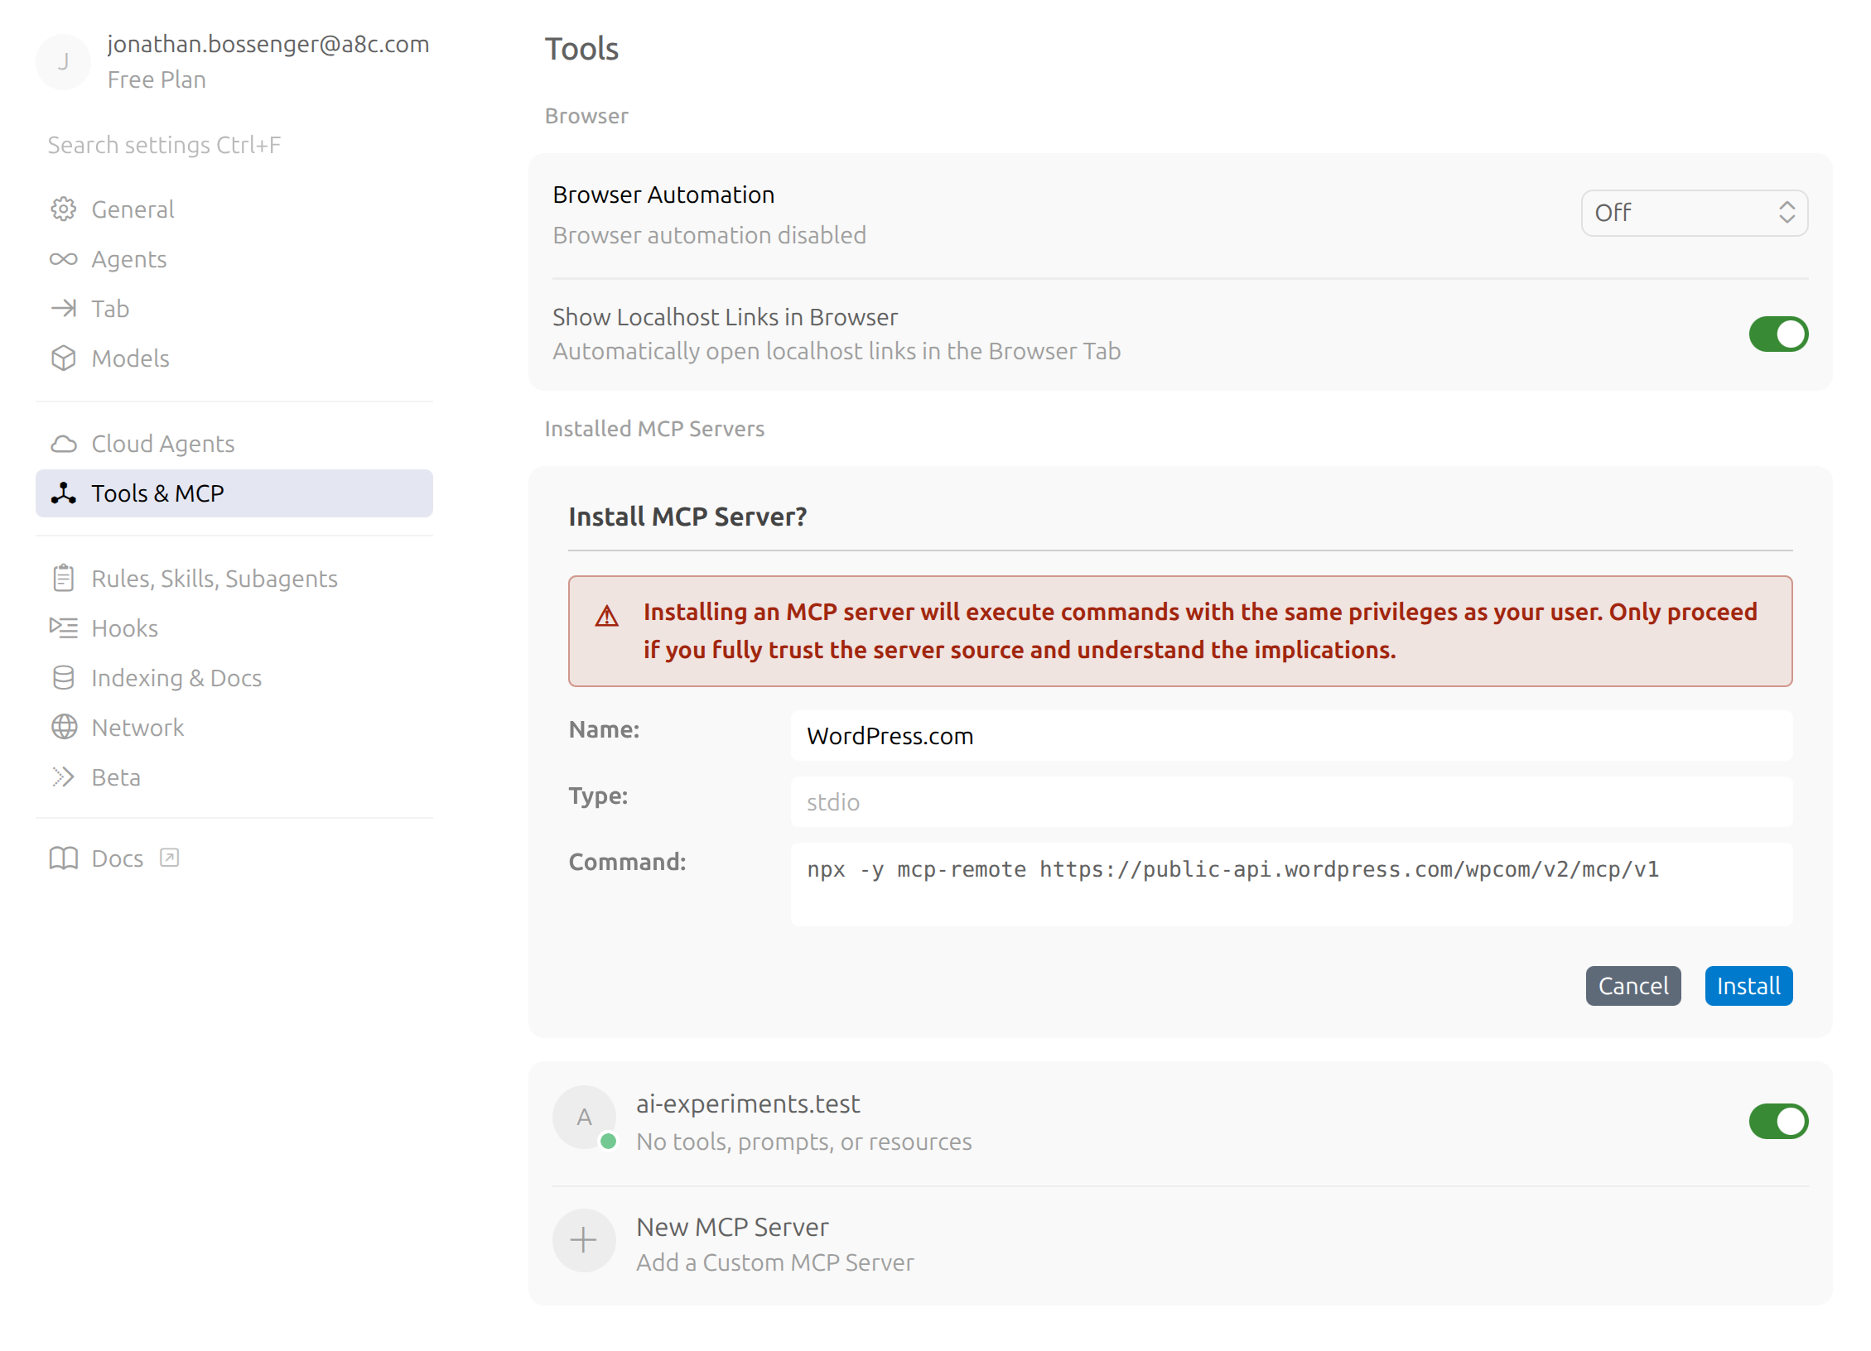Focus the Search settings field
Viewport: 1871px width, 1351px height.
pos(234,145)
